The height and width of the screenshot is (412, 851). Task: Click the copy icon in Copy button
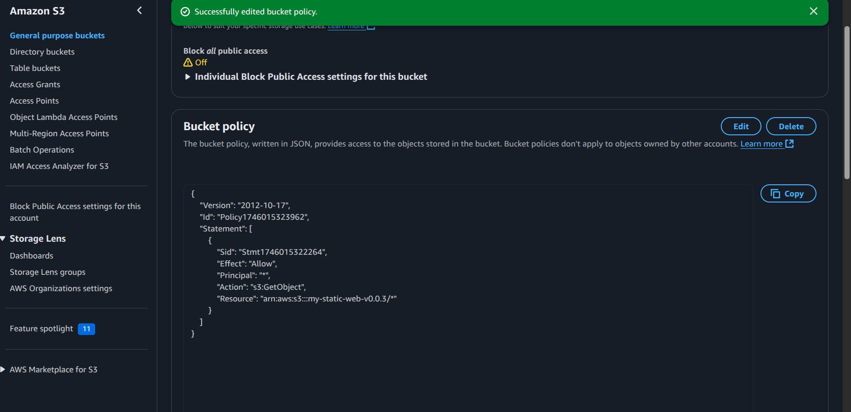click(x=775, y=194)
